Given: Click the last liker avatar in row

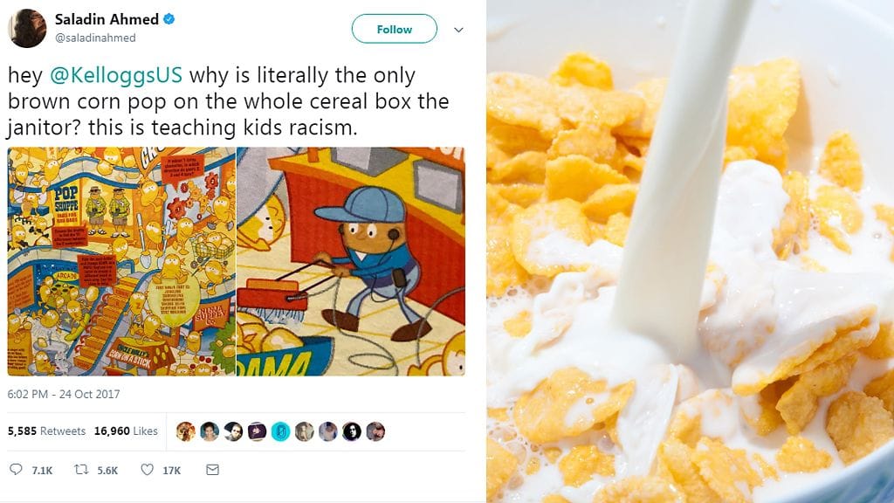Looking at the screenshot, I should point(375,431).
